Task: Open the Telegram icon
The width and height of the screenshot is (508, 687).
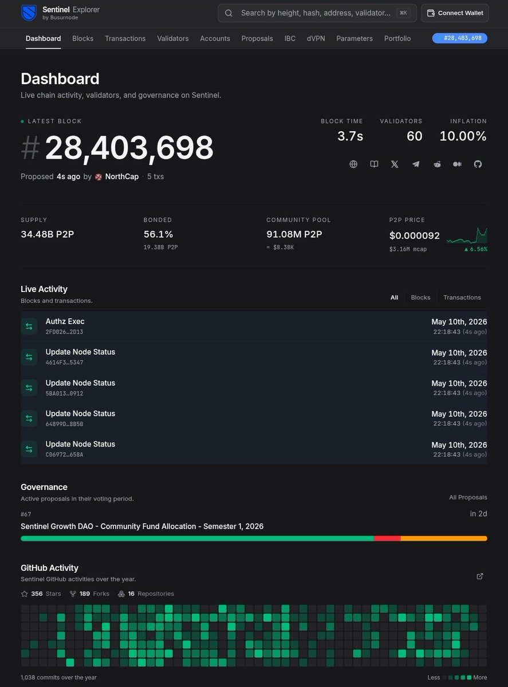Action: [416, 164]
